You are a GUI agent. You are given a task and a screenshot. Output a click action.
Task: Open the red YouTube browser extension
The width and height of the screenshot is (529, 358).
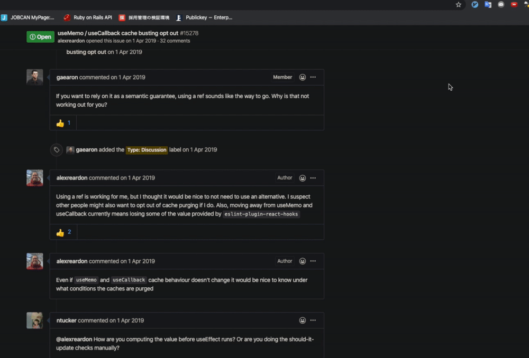(x=514, y=5)
